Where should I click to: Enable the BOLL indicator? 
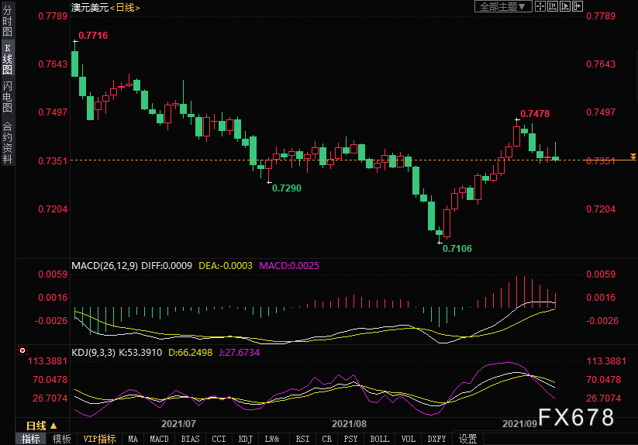coord(379,439)
